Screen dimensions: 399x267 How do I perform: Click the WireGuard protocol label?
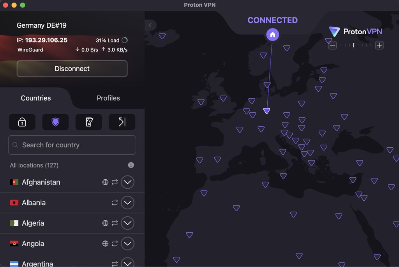click(x=30, y=50)
